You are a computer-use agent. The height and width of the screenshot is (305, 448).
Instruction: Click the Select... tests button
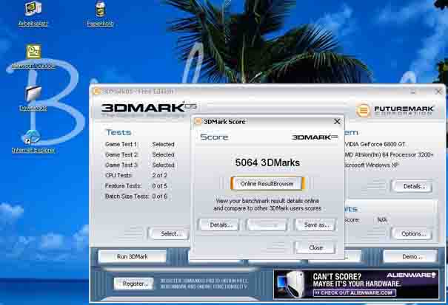click(170, 234)
